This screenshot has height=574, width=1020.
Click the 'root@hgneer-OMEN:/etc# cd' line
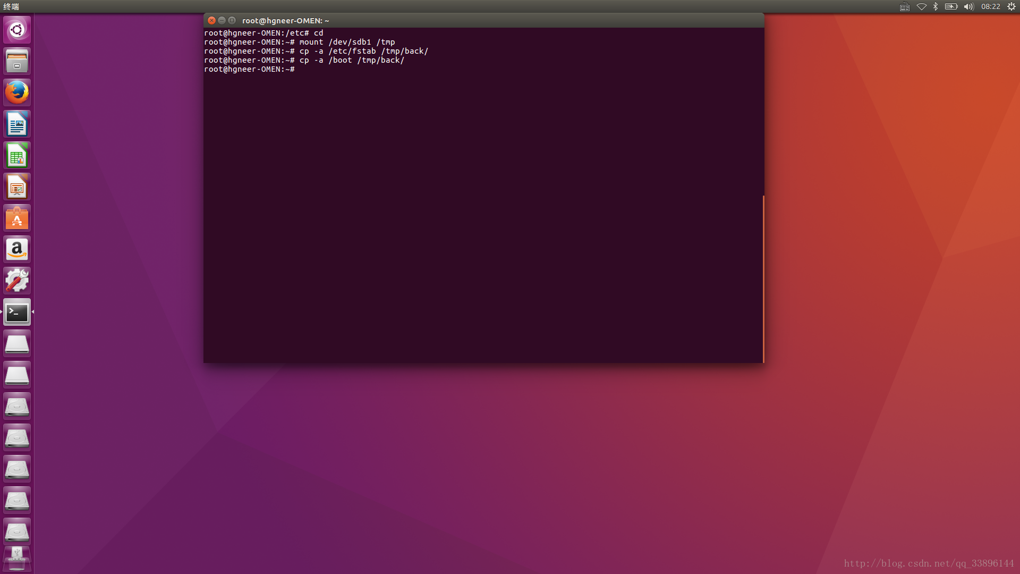tap(263, 33)
